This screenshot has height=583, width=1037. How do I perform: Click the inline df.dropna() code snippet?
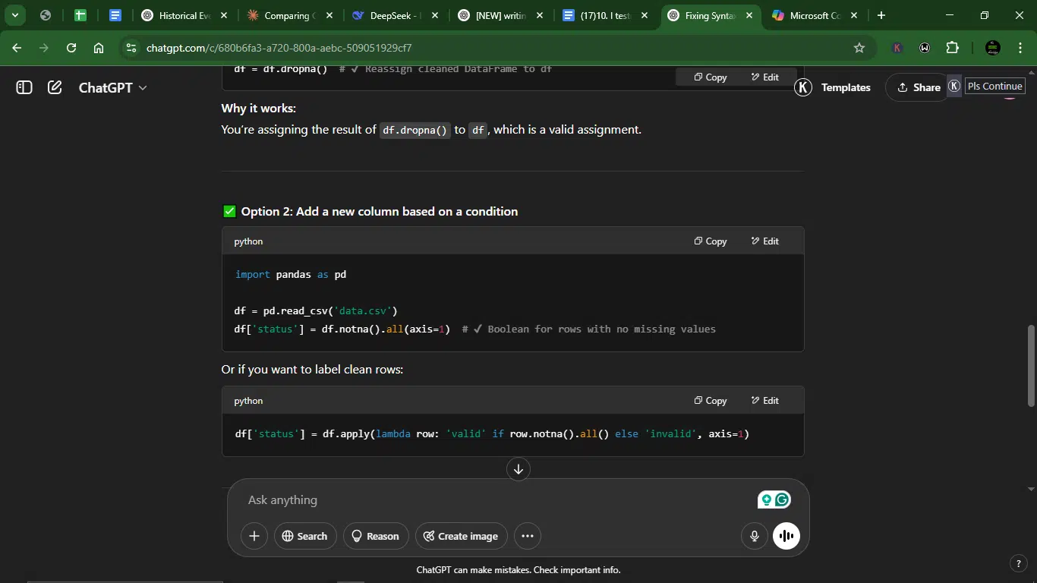click(415, 130)
